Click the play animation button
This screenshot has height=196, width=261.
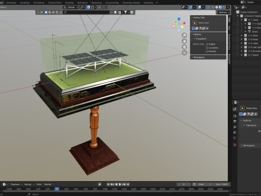click(120, 184)
